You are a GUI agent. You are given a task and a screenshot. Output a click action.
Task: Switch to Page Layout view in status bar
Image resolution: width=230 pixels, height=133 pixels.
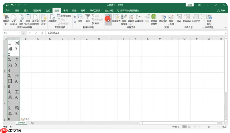coord(190,127)
